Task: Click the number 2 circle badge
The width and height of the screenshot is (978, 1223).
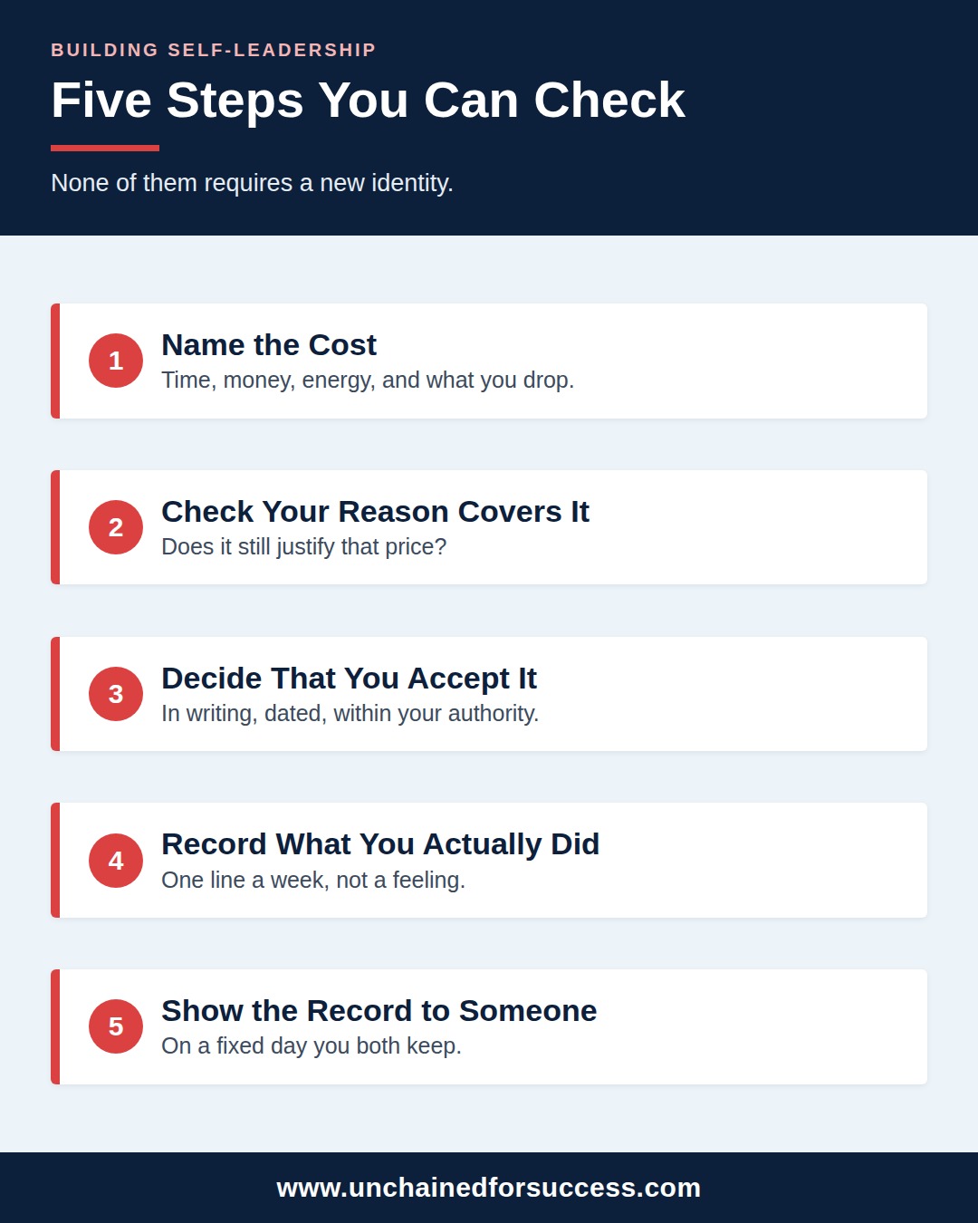Action: [x=116, y=527]
